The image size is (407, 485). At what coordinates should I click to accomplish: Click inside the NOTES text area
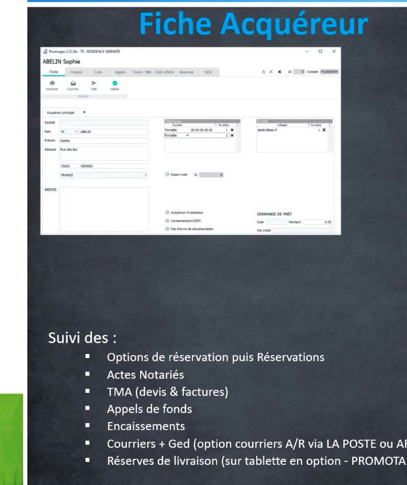coord(104,209)
